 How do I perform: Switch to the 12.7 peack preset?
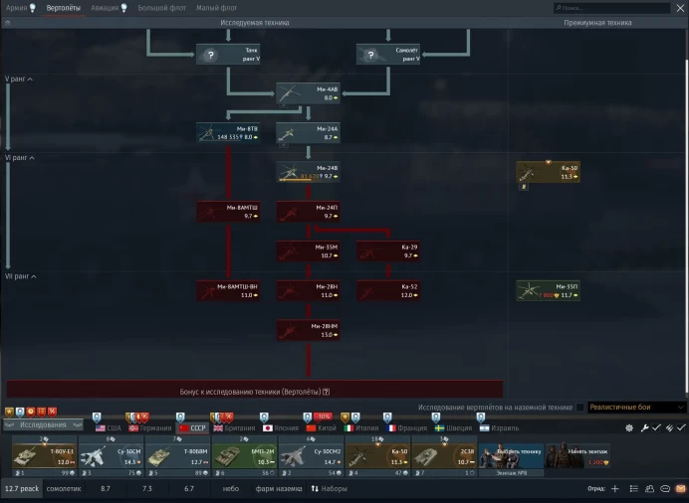click(22, 488)
